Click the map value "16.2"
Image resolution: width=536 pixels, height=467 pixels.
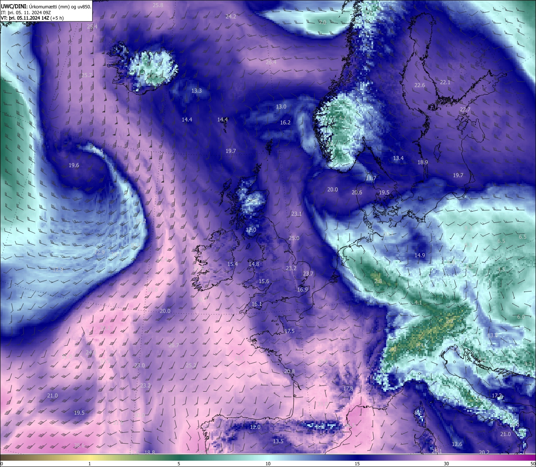(x=285, y=122)
